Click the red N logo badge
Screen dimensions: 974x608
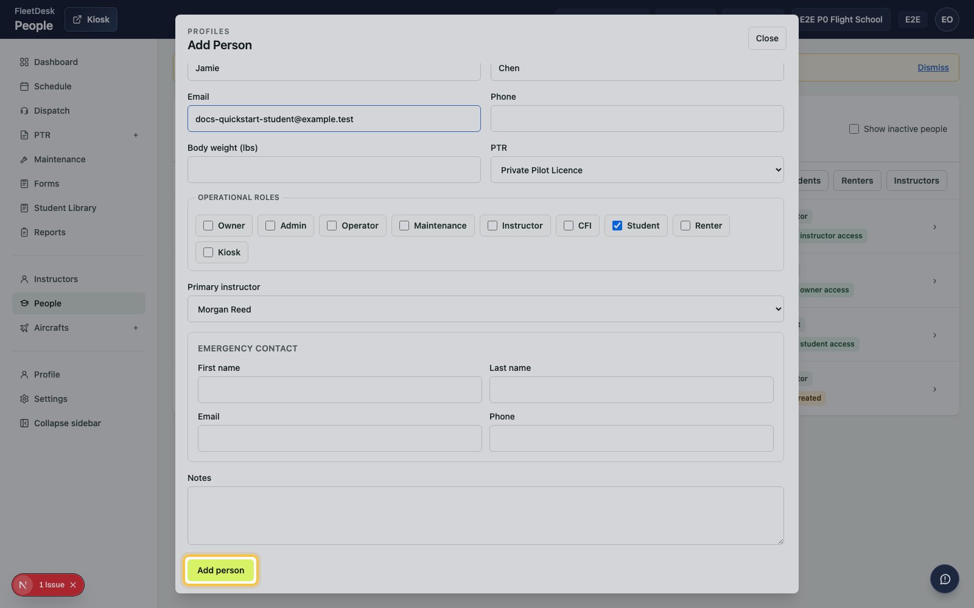click(23, 585)
